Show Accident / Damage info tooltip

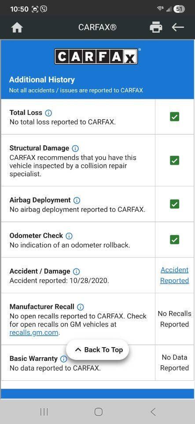click(x=77, y=271)
